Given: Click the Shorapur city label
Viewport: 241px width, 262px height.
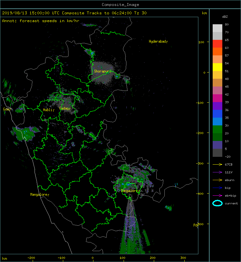Looking at the screenshot, I should (102, 71).
